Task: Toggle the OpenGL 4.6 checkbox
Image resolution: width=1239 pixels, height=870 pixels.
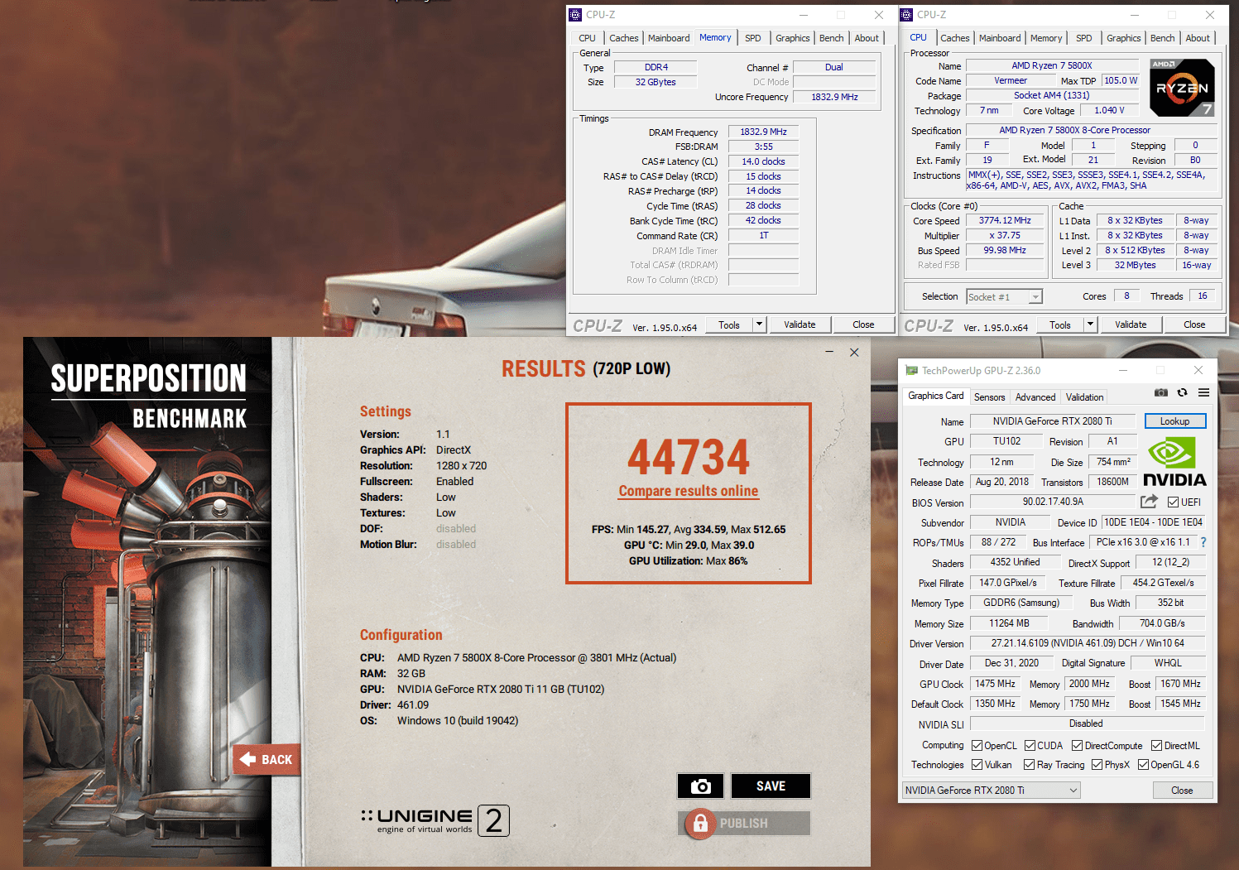Action: point(1143,765)
